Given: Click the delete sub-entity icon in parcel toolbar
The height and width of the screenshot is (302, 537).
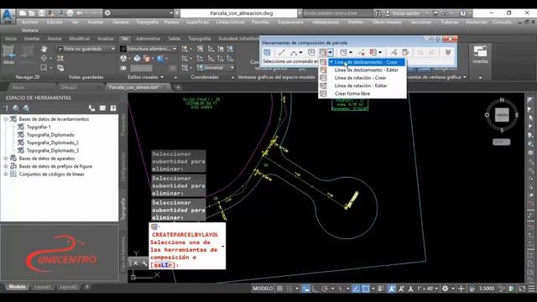Looking at the screenshot, I should coord(362,52).
